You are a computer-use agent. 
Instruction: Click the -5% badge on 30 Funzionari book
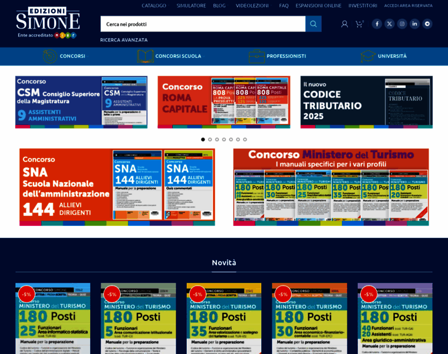pos(283,294)
